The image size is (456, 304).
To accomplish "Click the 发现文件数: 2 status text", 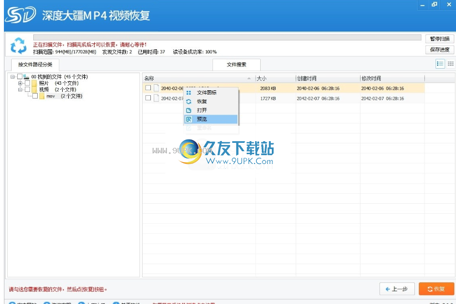I will coord(117,52).
